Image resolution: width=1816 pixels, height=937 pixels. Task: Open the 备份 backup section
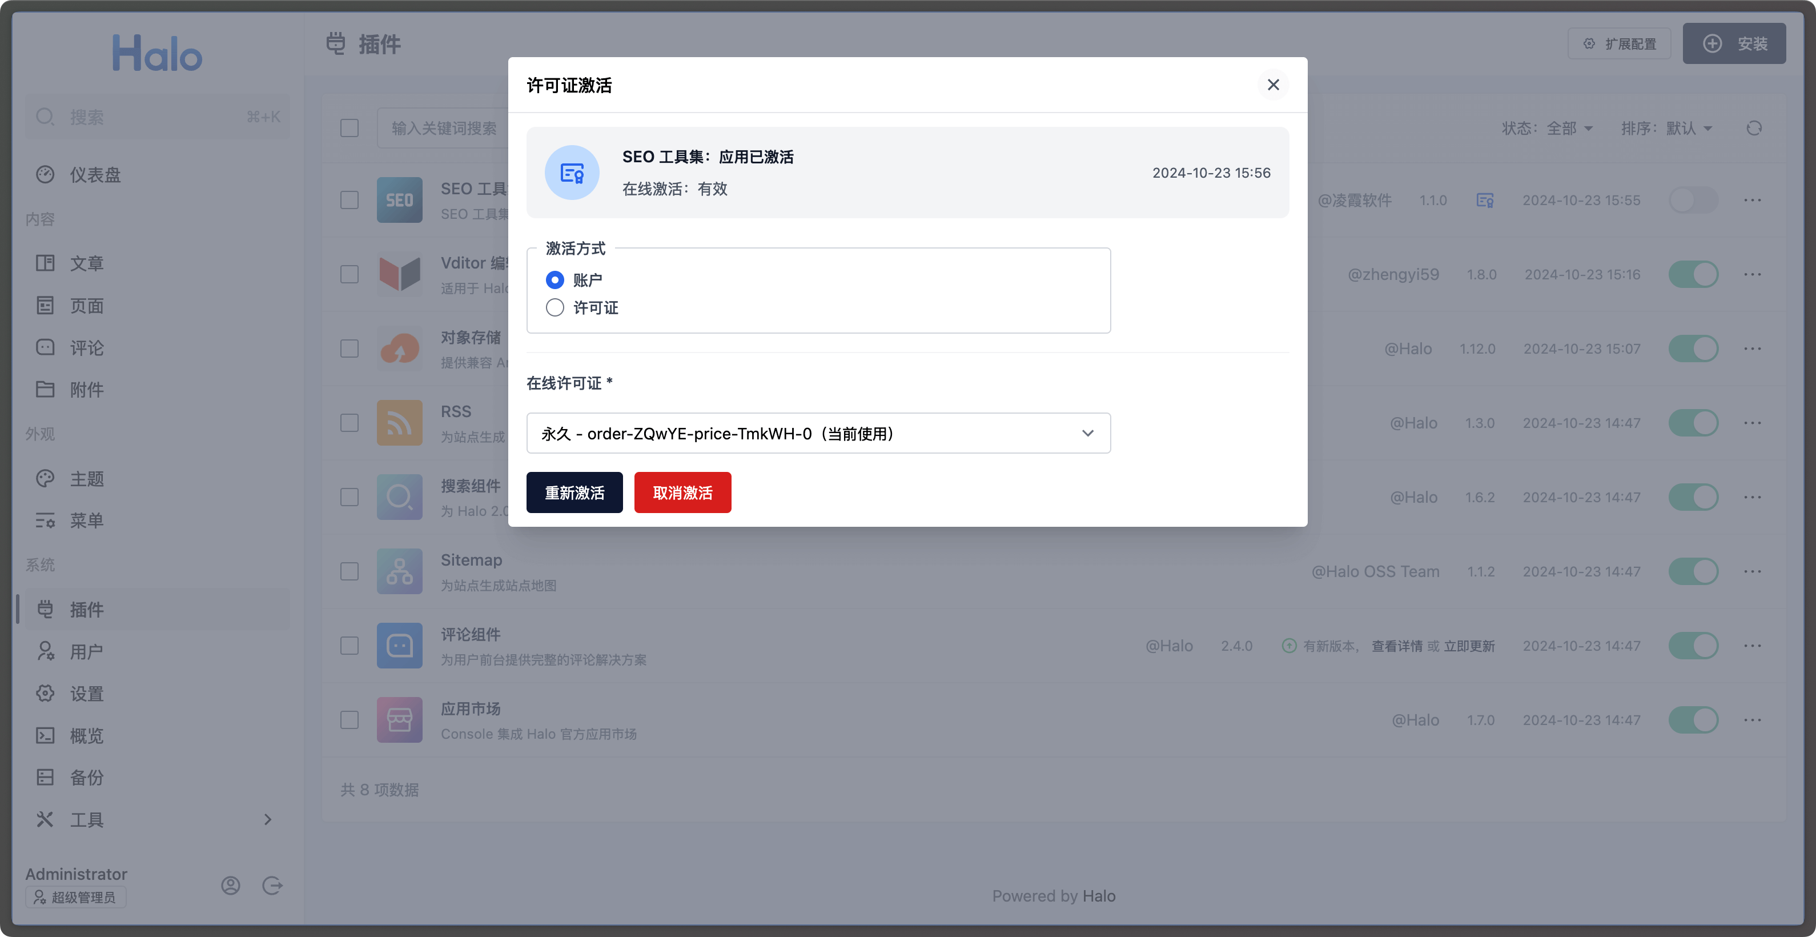(x=87, y=777)
